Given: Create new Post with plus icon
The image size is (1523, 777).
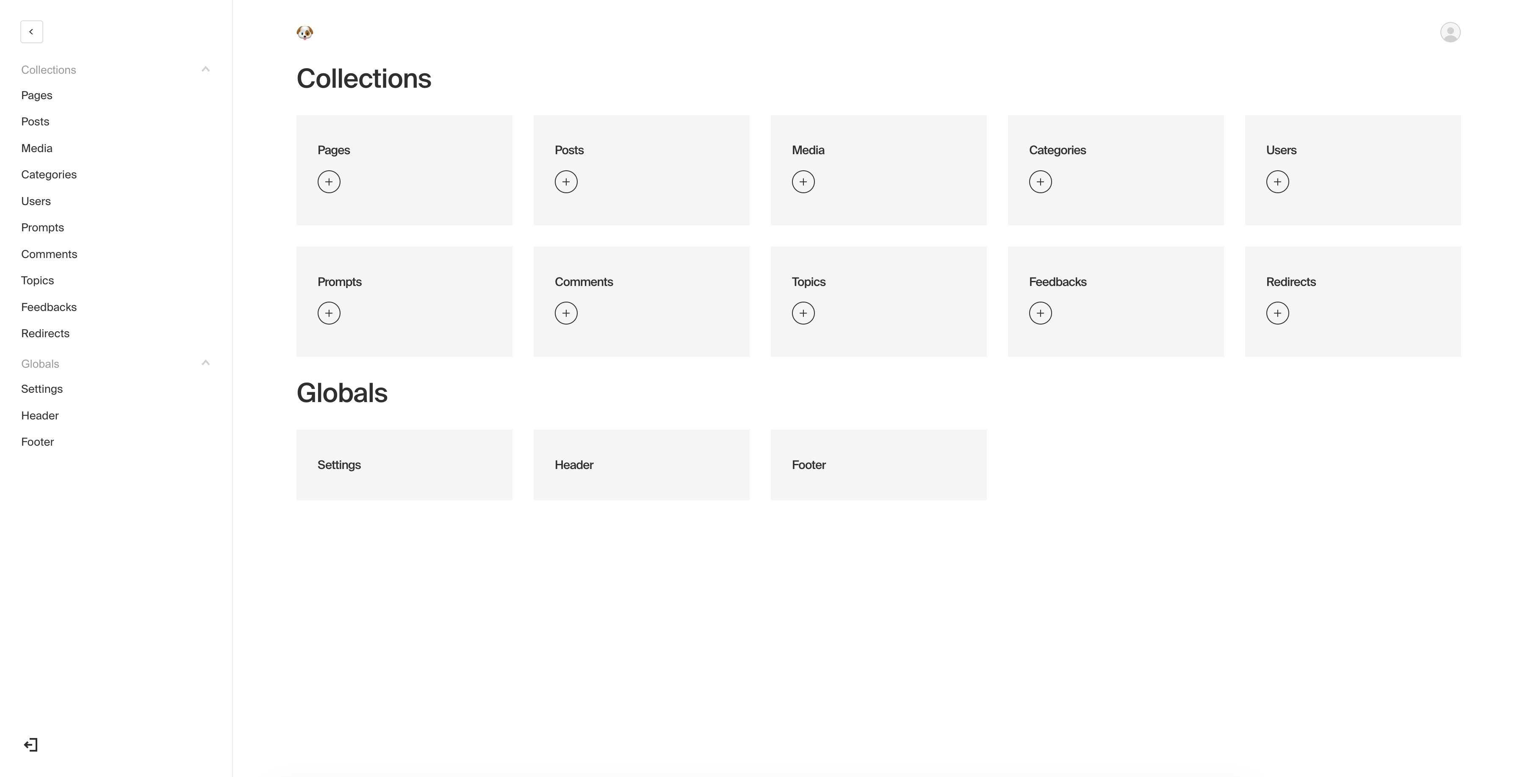Looking at the screenshot, I should tap(566, 181).
